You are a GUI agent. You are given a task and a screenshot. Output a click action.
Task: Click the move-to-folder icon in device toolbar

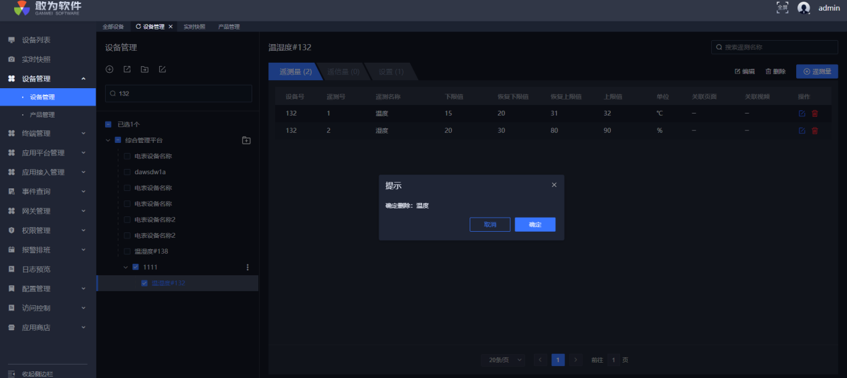point(145,69)
